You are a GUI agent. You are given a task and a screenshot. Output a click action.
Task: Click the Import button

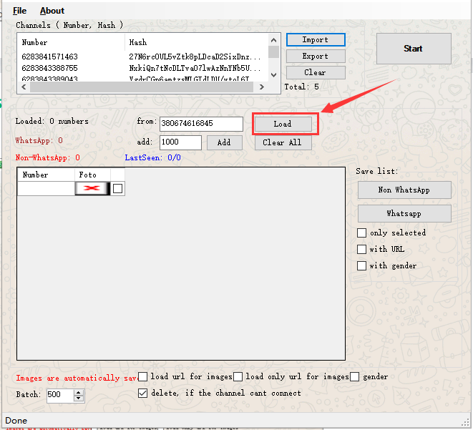[316, 40]
